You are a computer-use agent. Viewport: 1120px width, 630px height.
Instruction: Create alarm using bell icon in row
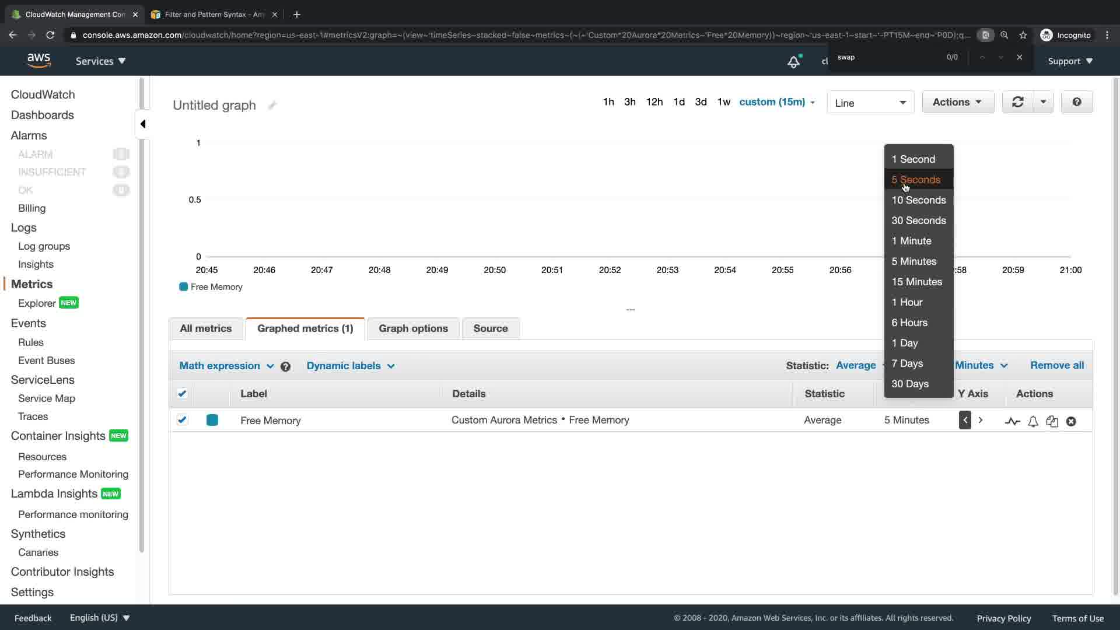point(1032,421)
